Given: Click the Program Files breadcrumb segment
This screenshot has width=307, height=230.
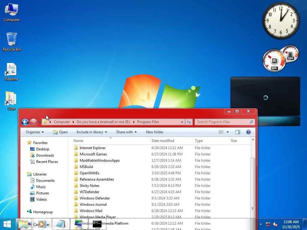Looking at the screenshot, I should [148, 122].
